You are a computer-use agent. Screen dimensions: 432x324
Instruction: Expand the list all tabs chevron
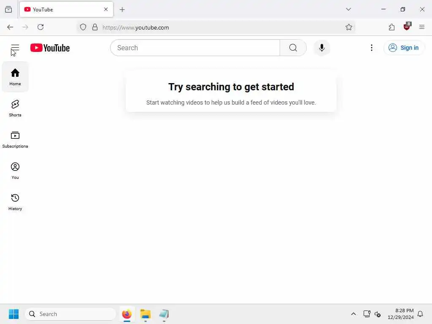tap(348, 9)
